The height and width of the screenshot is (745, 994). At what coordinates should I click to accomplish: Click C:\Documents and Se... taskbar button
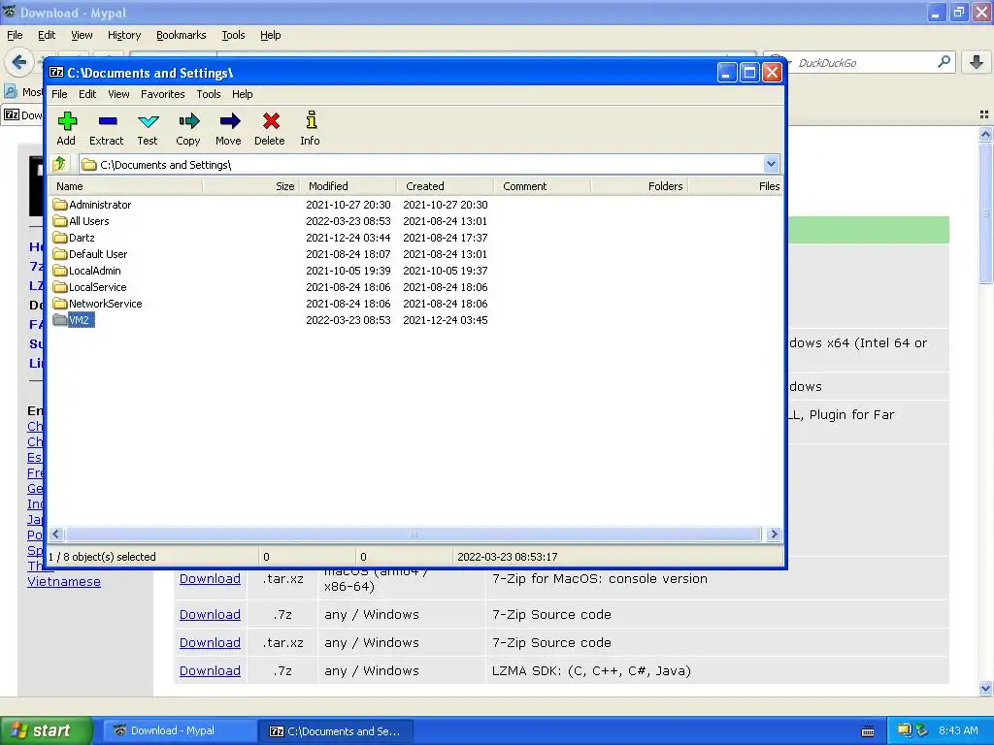[x=336, y=731]
